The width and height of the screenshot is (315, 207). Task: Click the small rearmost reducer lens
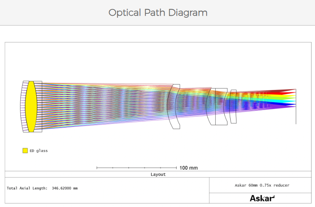click(233, 106)
